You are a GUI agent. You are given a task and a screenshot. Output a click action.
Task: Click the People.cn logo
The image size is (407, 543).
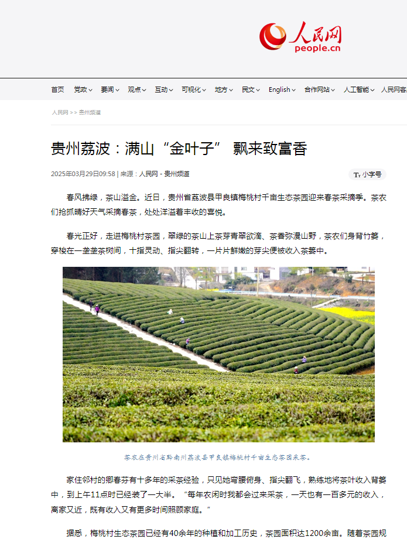pos(300,37)
